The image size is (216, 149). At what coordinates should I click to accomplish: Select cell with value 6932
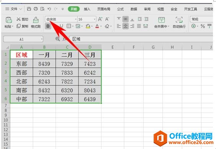(x=67, y=99)
